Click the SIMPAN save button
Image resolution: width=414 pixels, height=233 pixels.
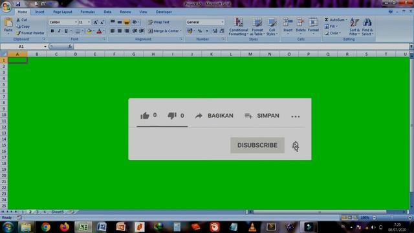tap(262, 116)
